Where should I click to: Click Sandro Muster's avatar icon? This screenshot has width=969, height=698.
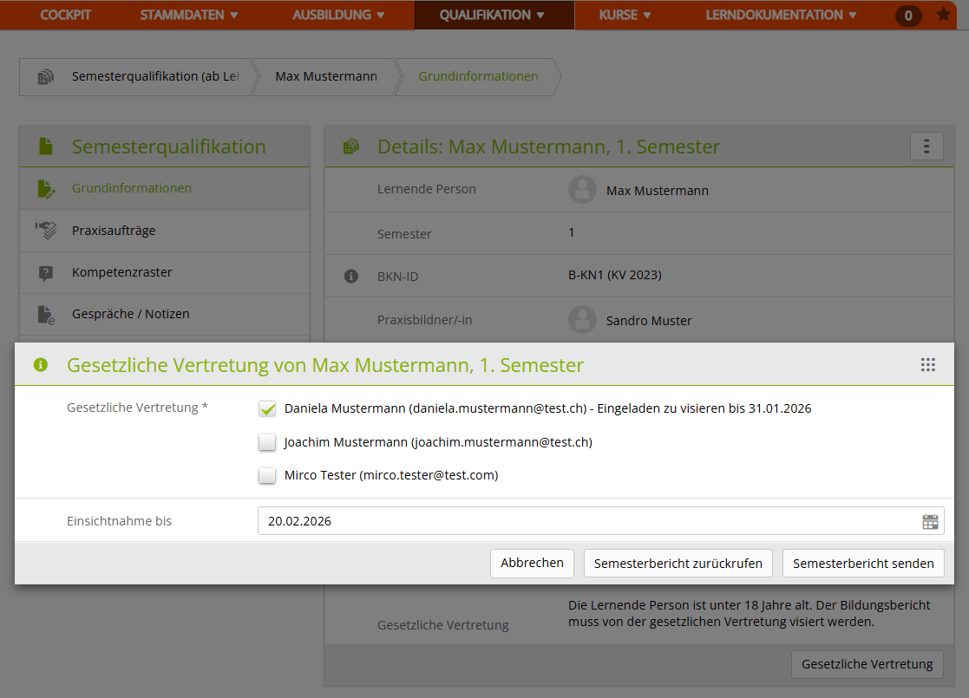(x=582, y=320)
